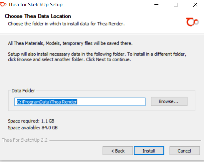Click the Thea for SketchUp Setup title text
204x162 pixels.
[x=35, y=5]
